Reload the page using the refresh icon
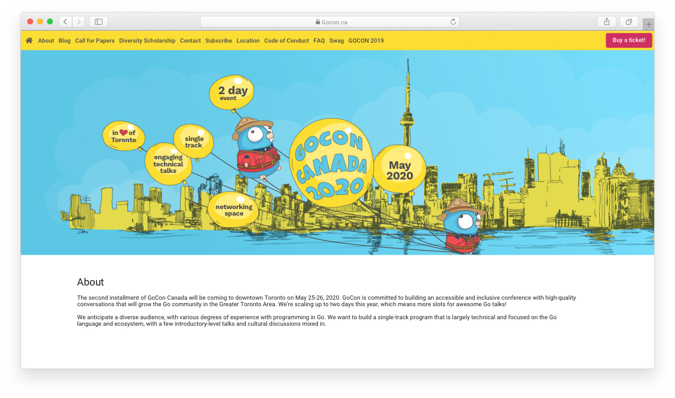Image resolution: width=675 pixels, height=398 pixels. click(453, 21)
